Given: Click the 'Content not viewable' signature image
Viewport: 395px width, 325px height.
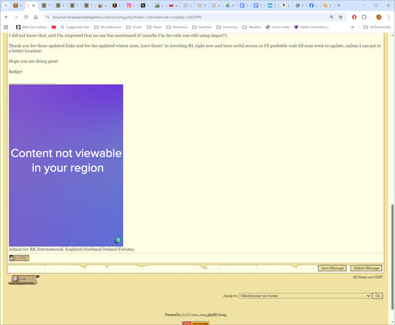Looking at the screenshot, I should [x=66, y=165].
